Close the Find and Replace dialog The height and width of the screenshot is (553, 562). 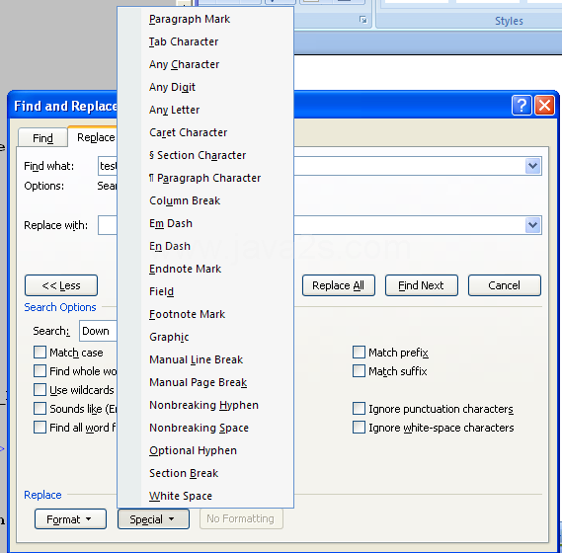click(x=544, y=106)
